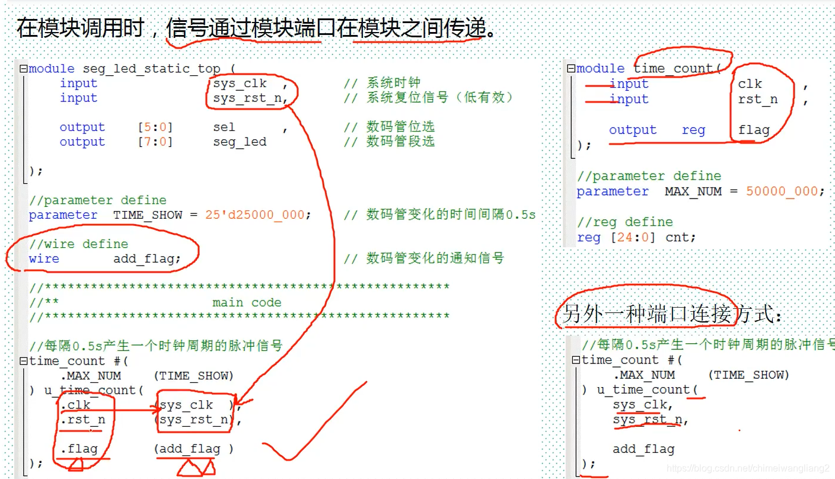Click the clk port in module time_count

tap(750, 84)
